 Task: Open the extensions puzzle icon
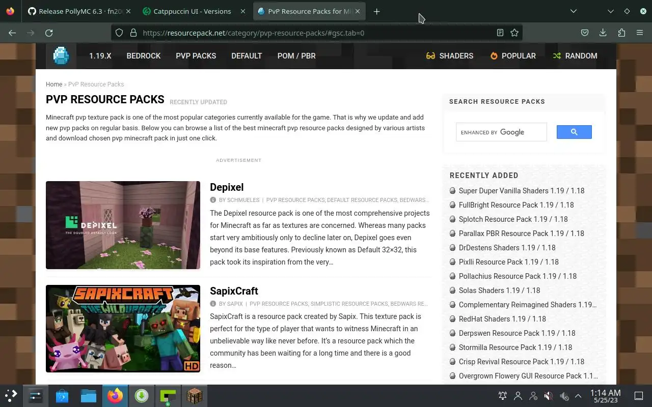coord(621,33)
